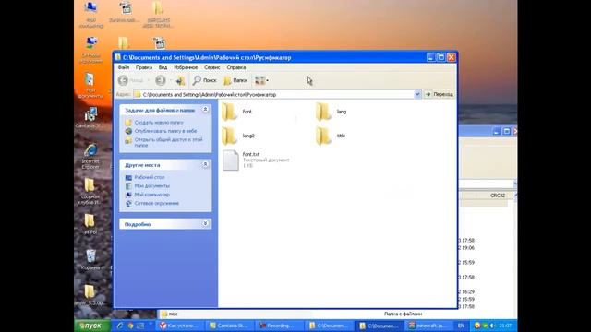591x332 pixels.
Task: Open the Back button history dropdown arrow
Action: (x=148, y=80)
